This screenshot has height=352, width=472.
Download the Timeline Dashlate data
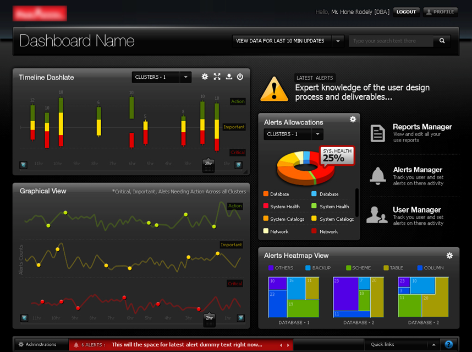click(x=229, y=77)
